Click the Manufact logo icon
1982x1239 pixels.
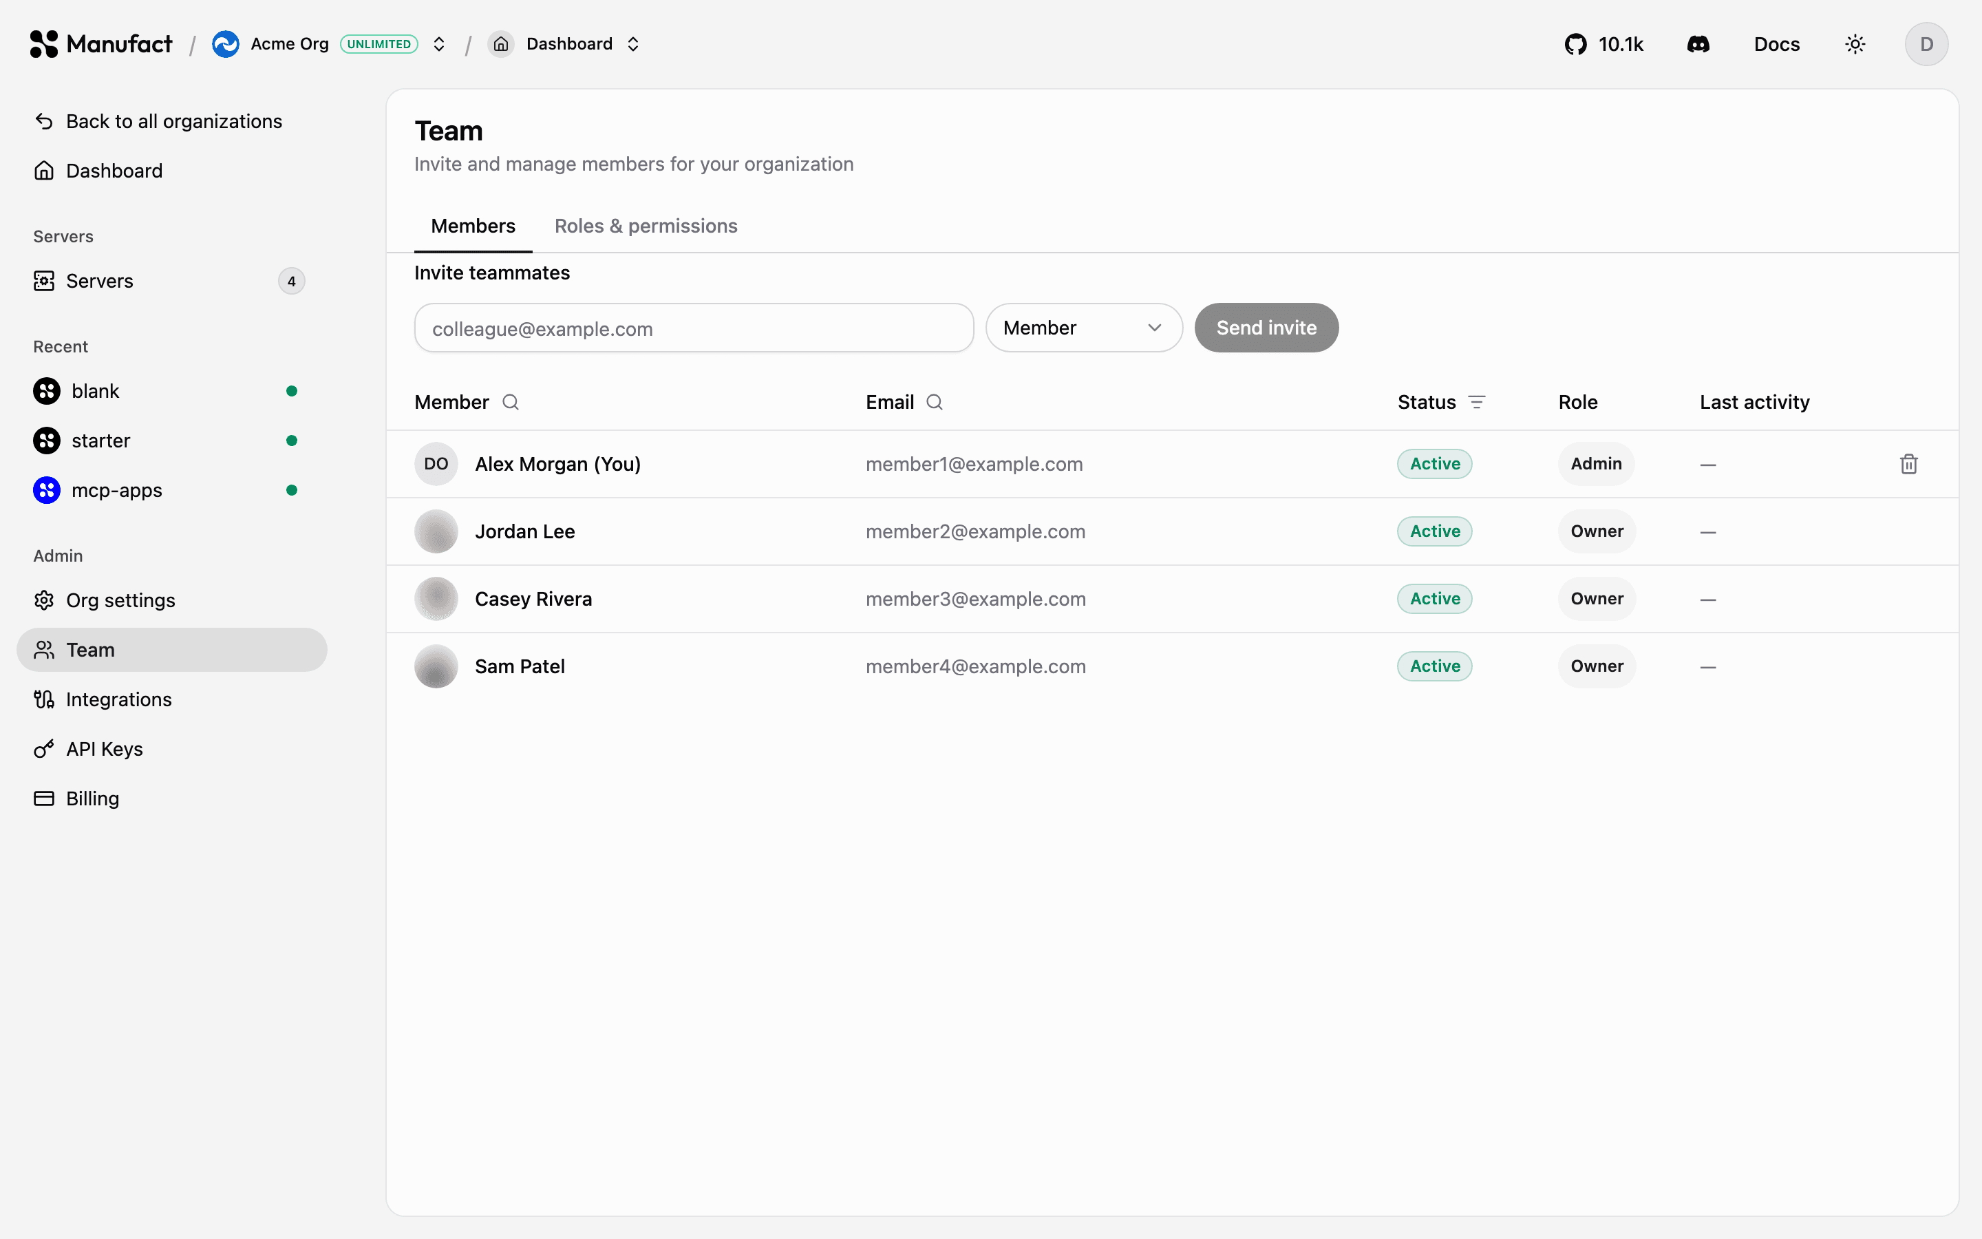click(44, 44)
